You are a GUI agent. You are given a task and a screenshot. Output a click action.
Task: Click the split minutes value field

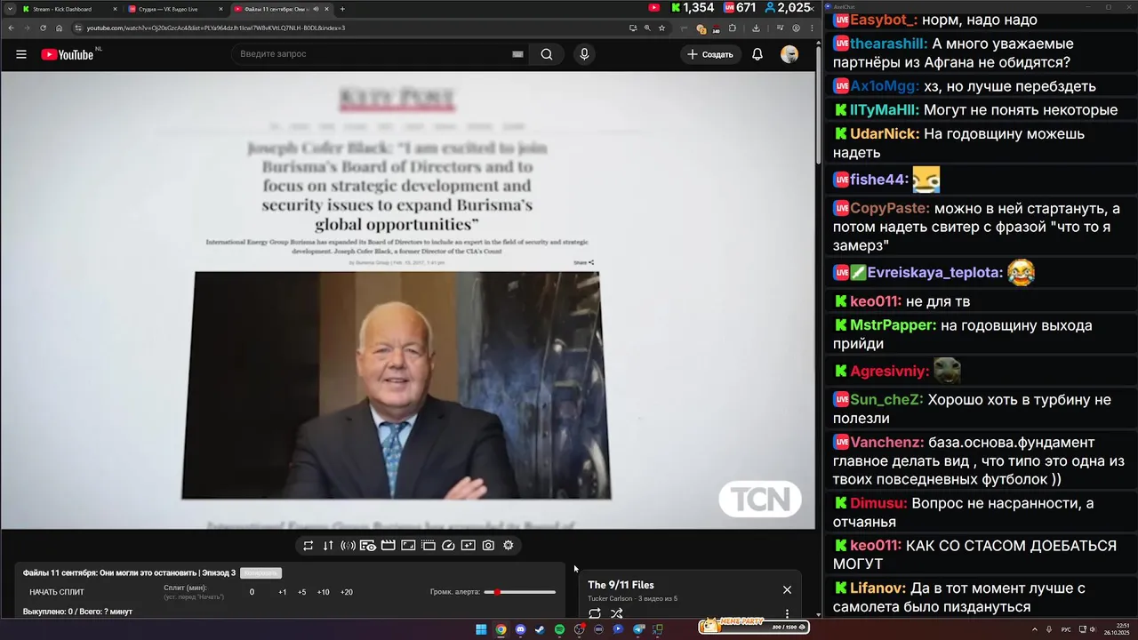tap(252, 592)
